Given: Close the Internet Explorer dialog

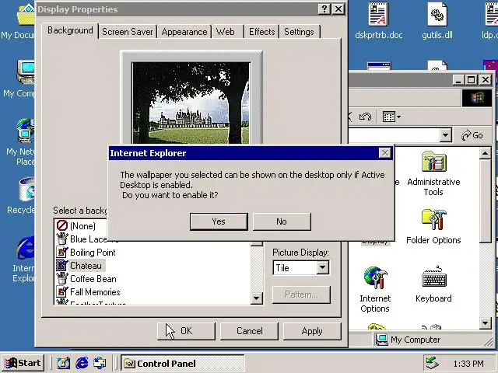Looking at the screenshot, I should 385,153.
